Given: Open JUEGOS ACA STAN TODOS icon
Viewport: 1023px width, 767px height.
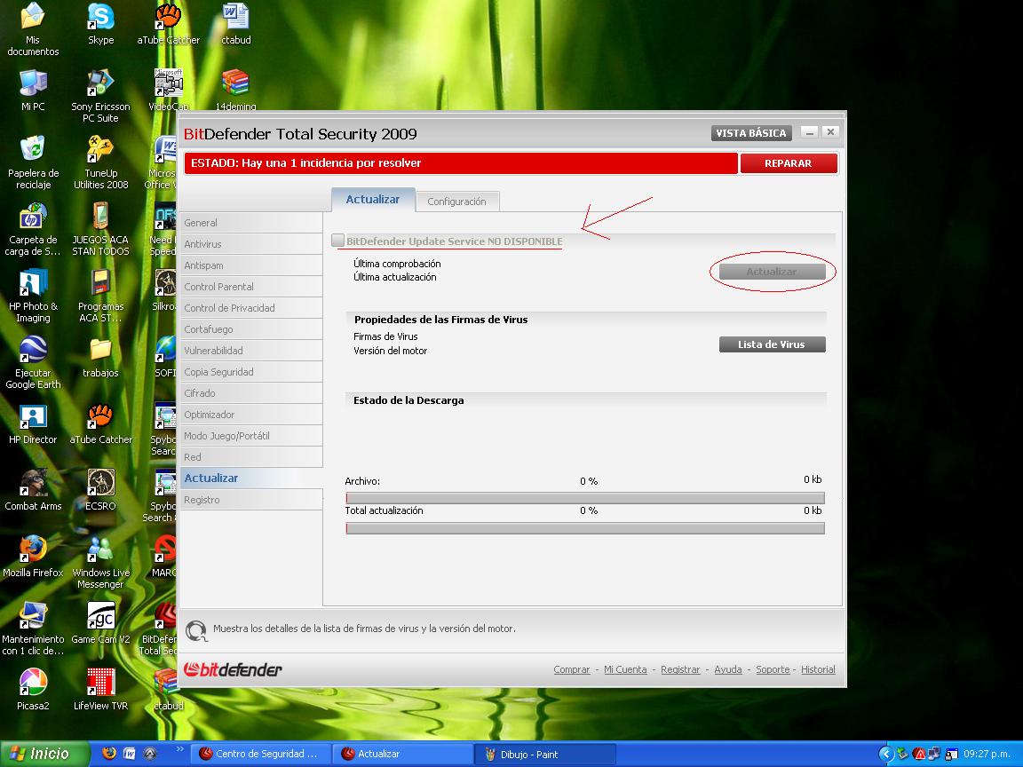Looking at the screenshot, I should (x=100, y=229).
